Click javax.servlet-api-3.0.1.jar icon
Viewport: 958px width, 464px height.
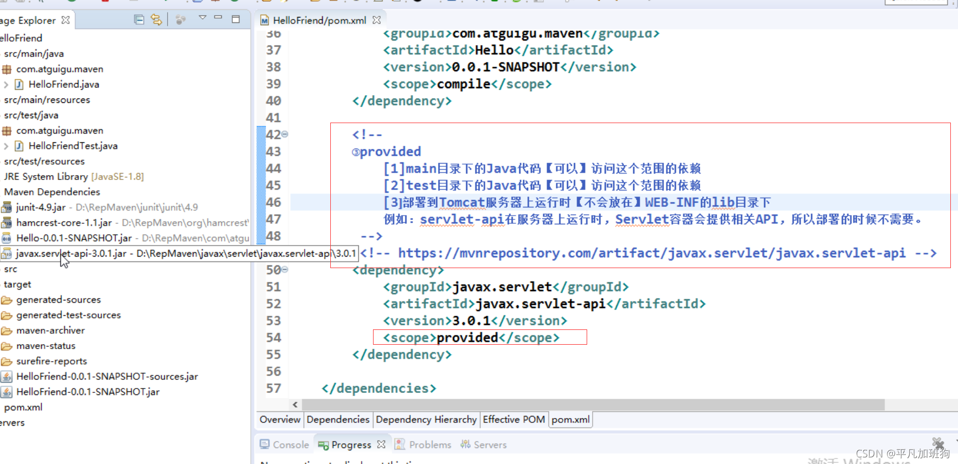7,253
